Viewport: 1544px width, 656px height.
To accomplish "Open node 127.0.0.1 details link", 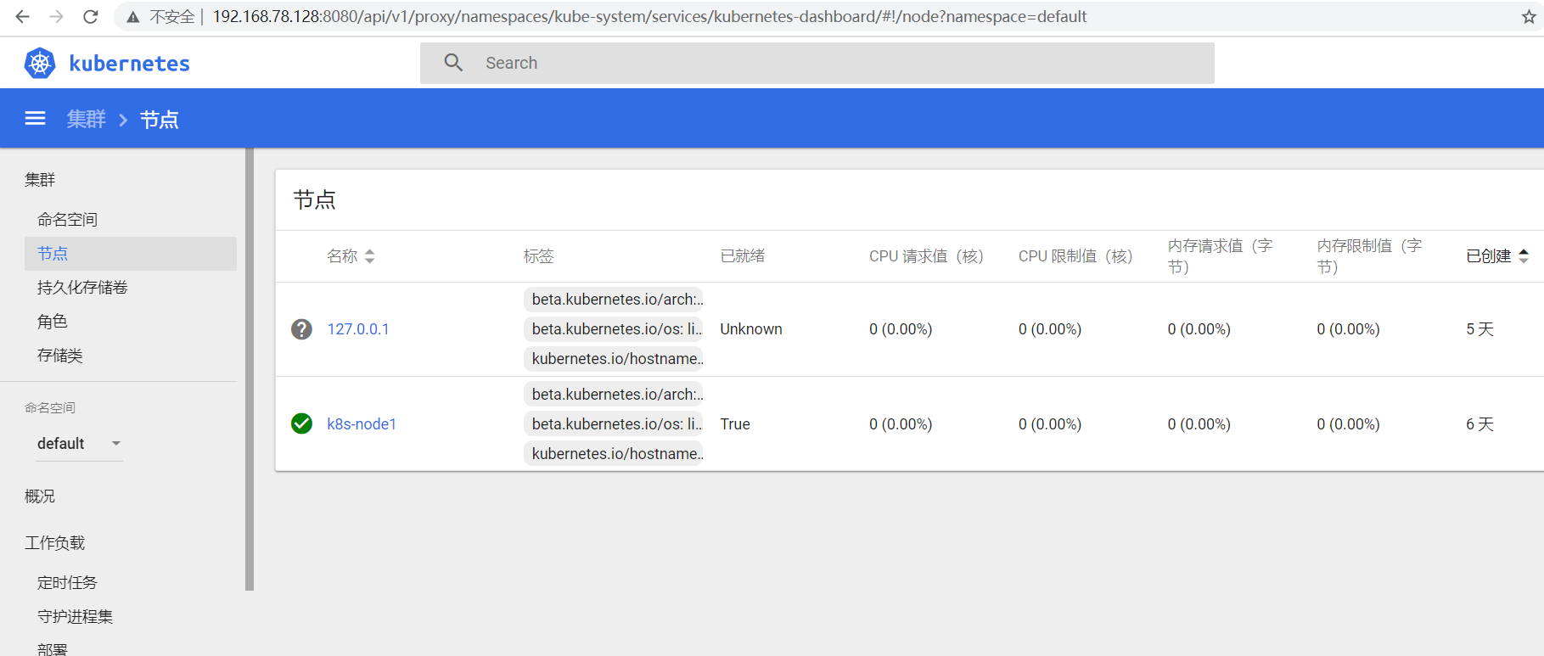I will pos(358,329).
